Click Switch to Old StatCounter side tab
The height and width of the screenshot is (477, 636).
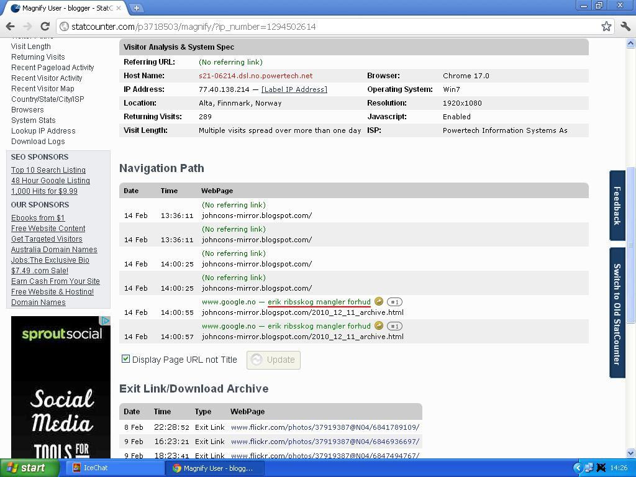(x=617, y=313)
